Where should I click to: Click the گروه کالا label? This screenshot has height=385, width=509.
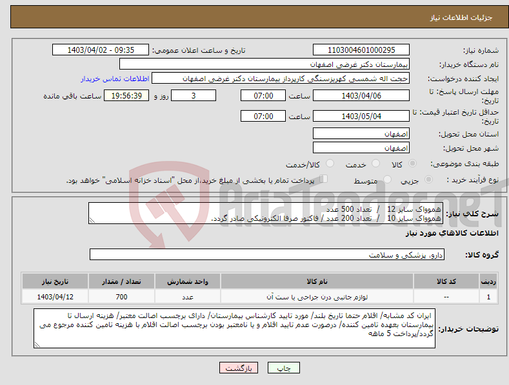[x=482, y=255]
